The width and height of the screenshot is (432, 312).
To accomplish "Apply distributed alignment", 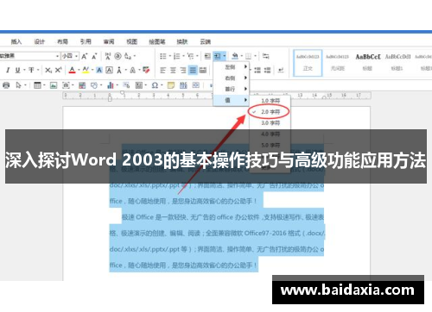I will click(203, 70).
